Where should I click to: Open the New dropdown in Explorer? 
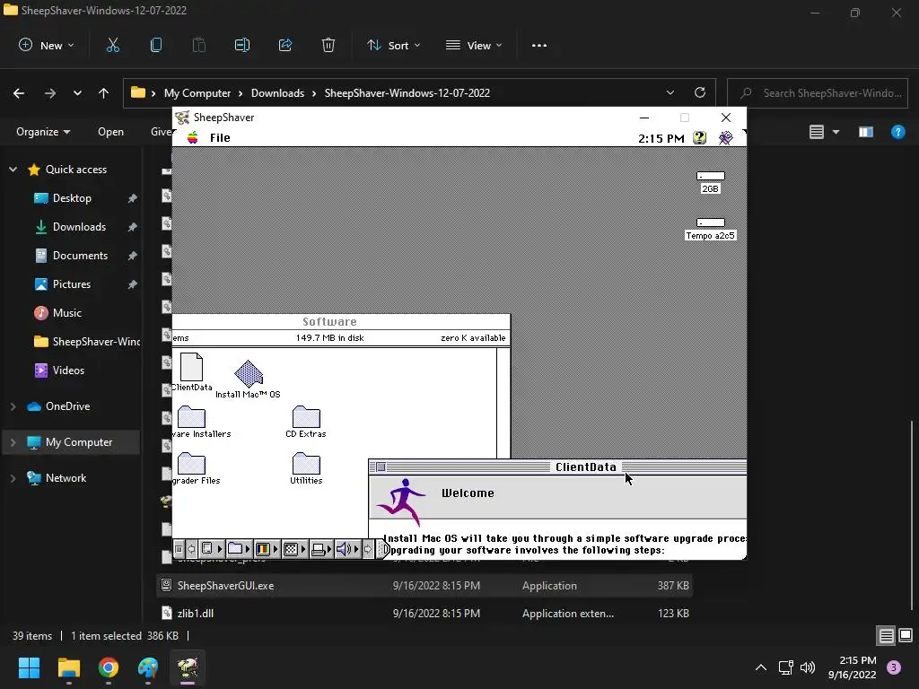click(x=47, y=45)
